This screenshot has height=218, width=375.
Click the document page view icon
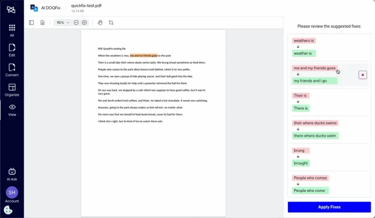pyautogui.click(x=42, y=22)
